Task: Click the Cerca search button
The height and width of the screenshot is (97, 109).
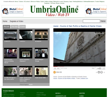Action: tap(103, 21)
